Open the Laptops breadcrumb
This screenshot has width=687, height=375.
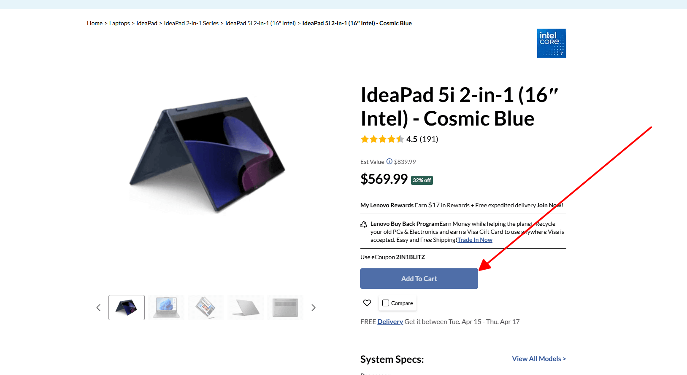(119, 23)
